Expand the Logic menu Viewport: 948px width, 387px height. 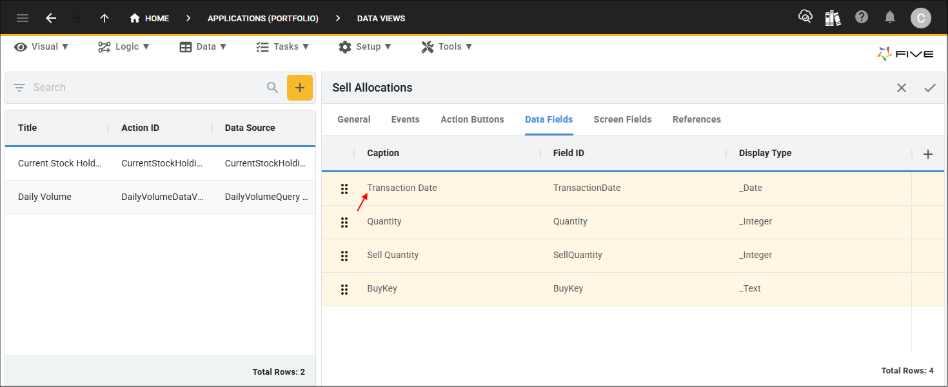point(124,46)
